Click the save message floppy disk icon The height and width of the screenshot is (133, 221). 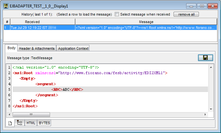pos(205,58)
